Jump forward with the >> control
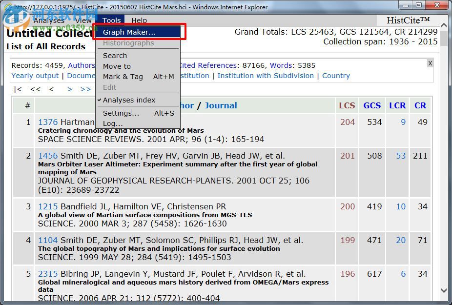Screen dimensions: 452x305 coord(85,89)
